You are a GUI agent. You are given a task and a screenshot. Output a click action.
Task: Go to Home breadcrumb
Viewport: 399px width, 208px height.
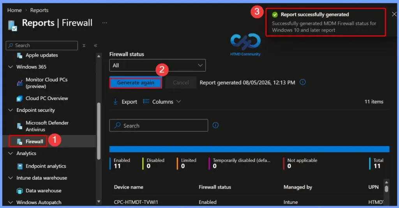pyautogui.click(x=14, y=10)
